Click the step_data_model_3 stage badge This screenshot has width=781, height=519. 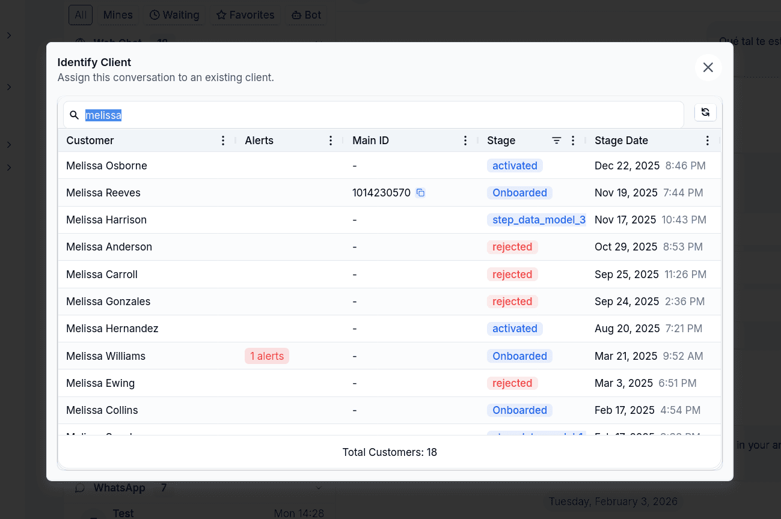pyautogui.click(x=536, y=220)
